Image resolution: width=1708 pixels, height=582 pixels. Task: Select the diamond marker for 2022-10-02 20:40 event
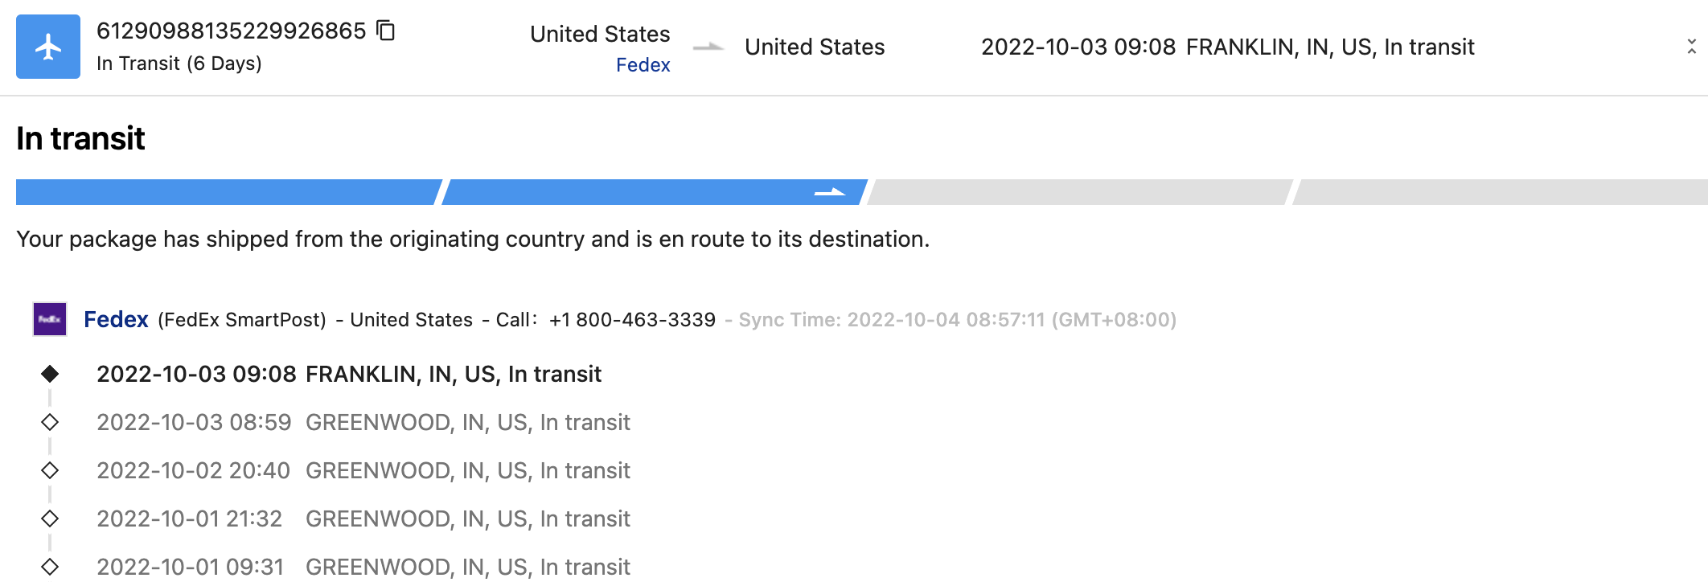[50, 470]
